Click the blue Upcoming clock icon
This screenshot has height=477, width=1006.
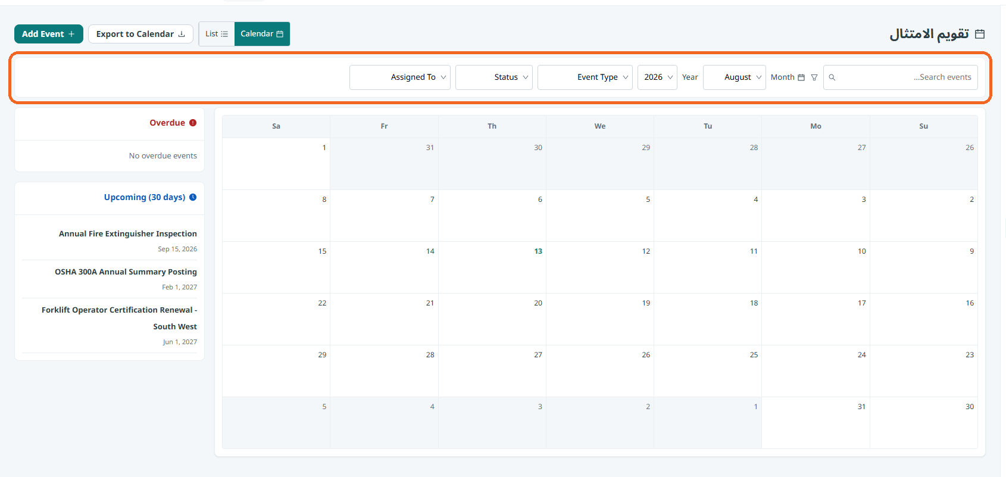[193, 197]
